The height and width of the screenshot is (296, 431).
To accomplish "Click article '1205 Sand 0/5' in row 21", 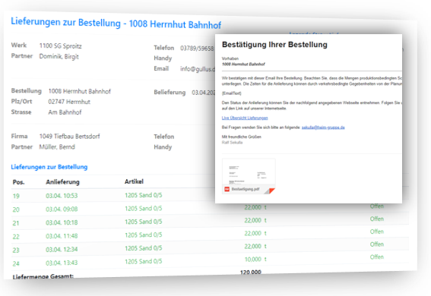I will tap(143, 222).
